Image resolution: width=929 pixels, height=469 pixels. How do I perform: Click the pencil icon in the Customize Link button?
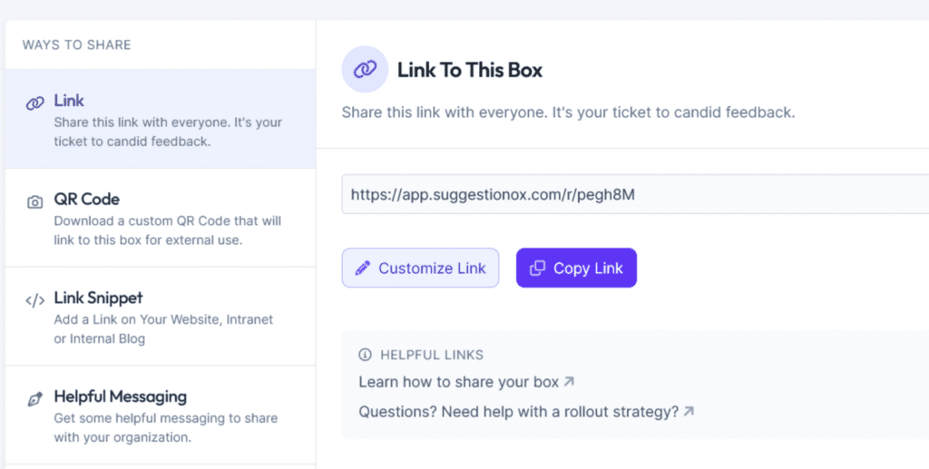363,269
